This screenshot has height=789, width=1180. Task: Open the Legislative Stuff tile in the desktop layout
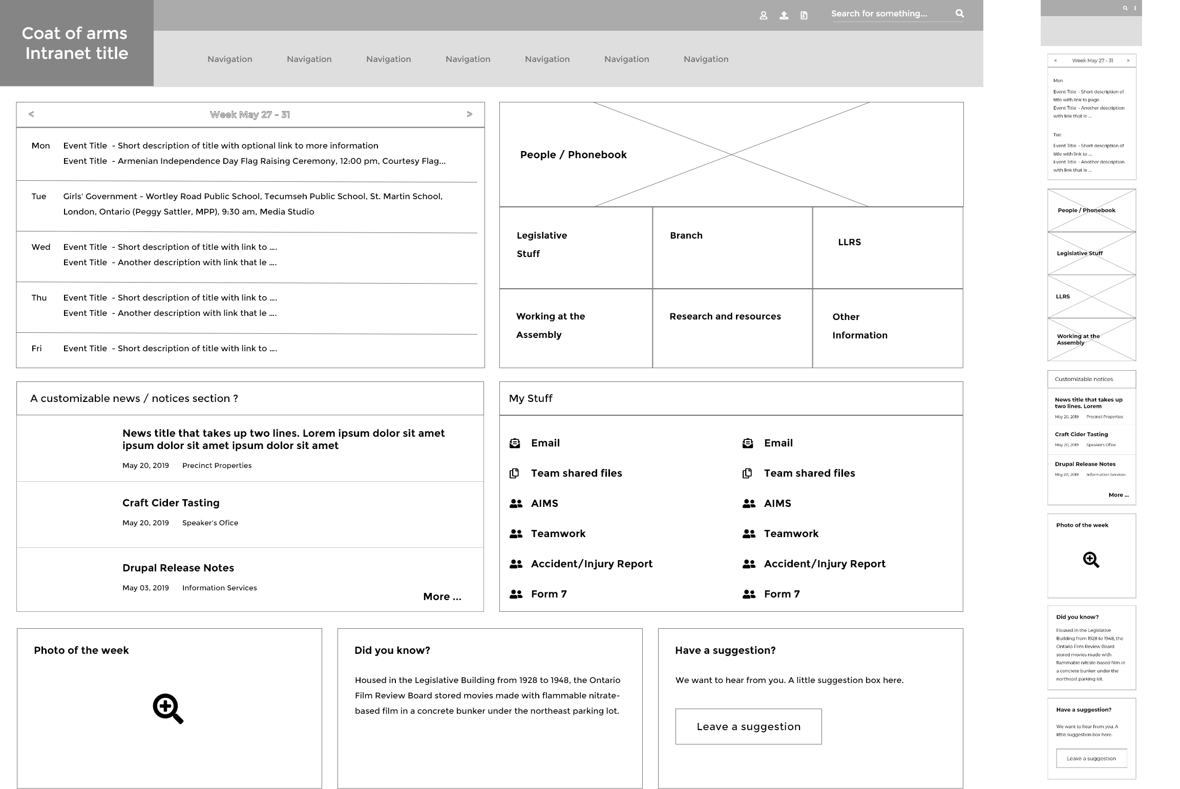pyautogui.click(x=576, y=248)
